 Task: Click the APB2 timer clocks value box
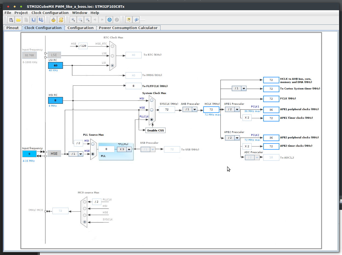271,146
